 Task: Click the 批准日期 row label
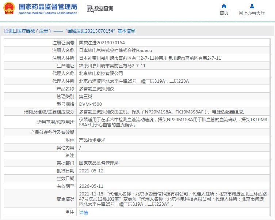tap(65, 171)
